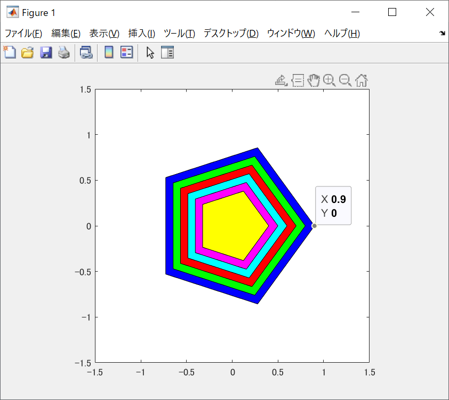
Task: Open the ファイル(F) menu
Action: point(23,34)
